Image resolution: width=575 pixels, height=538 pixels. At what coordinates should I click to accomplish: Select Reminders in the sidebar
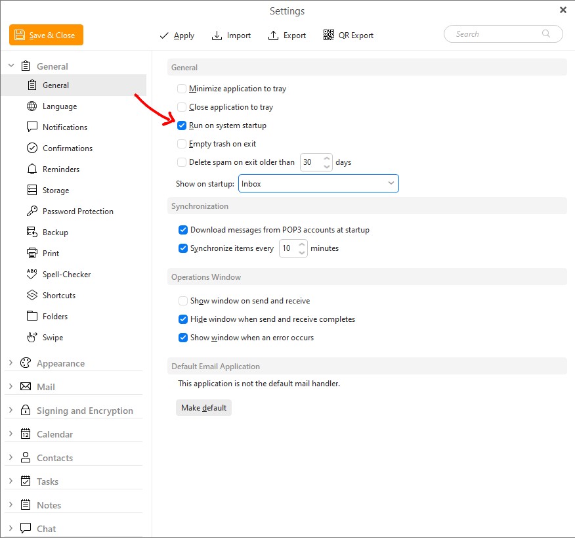click(x=60, y=169)
